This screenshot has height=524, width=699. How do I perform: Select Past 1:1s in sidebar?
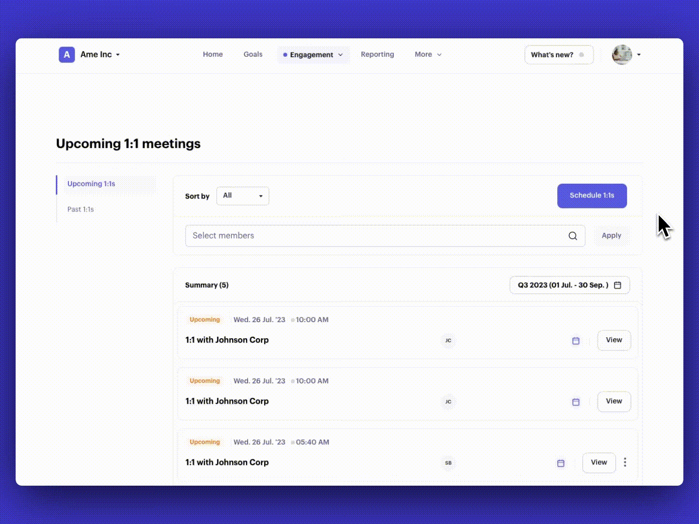click(81, 210)
